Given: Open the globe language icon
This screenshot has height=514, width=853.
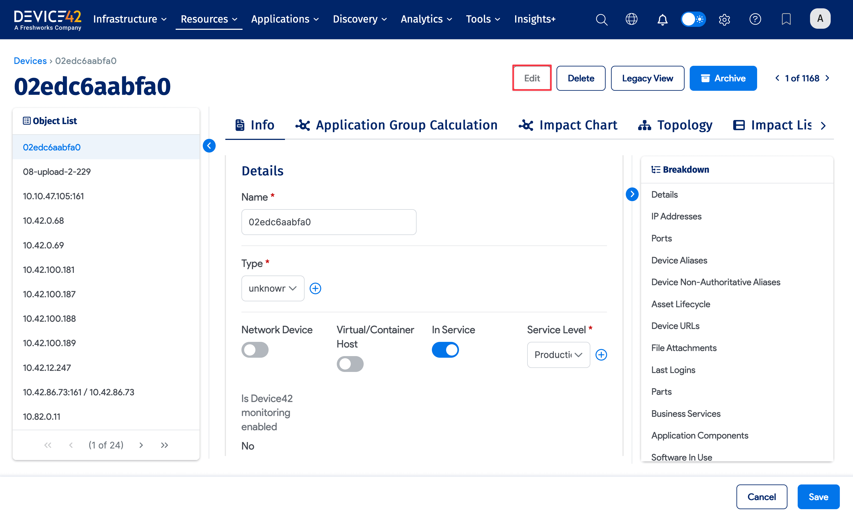Looking at the screenshot, I should pos(631,19).
